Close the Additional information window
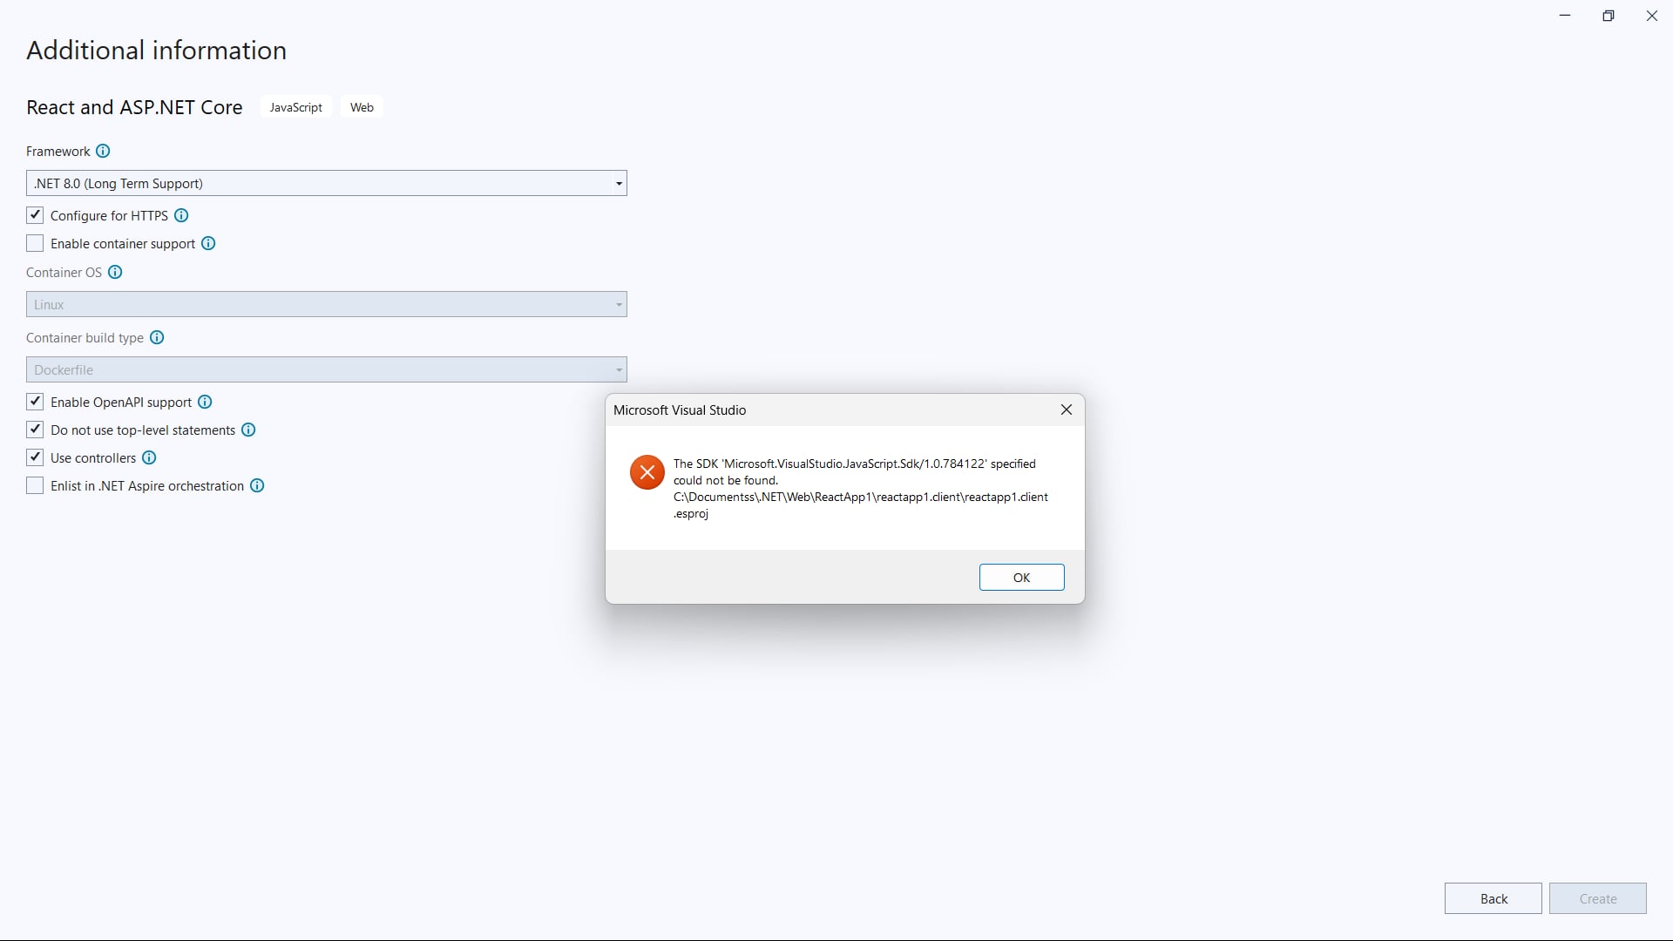The image size is (1673, 941). 1651,16
